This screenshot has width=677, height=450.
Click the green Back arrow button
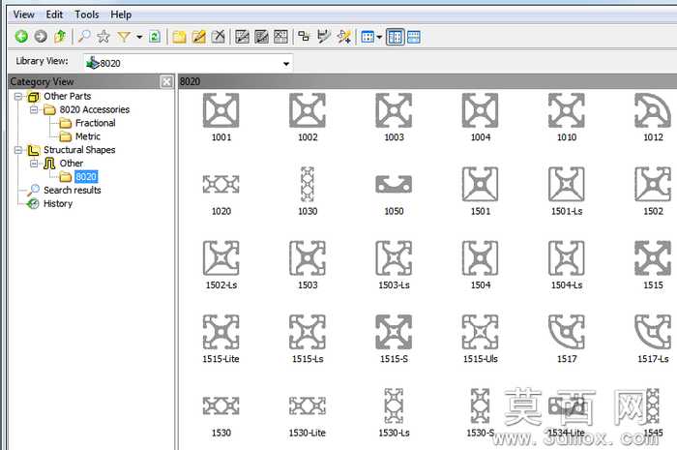21,37
